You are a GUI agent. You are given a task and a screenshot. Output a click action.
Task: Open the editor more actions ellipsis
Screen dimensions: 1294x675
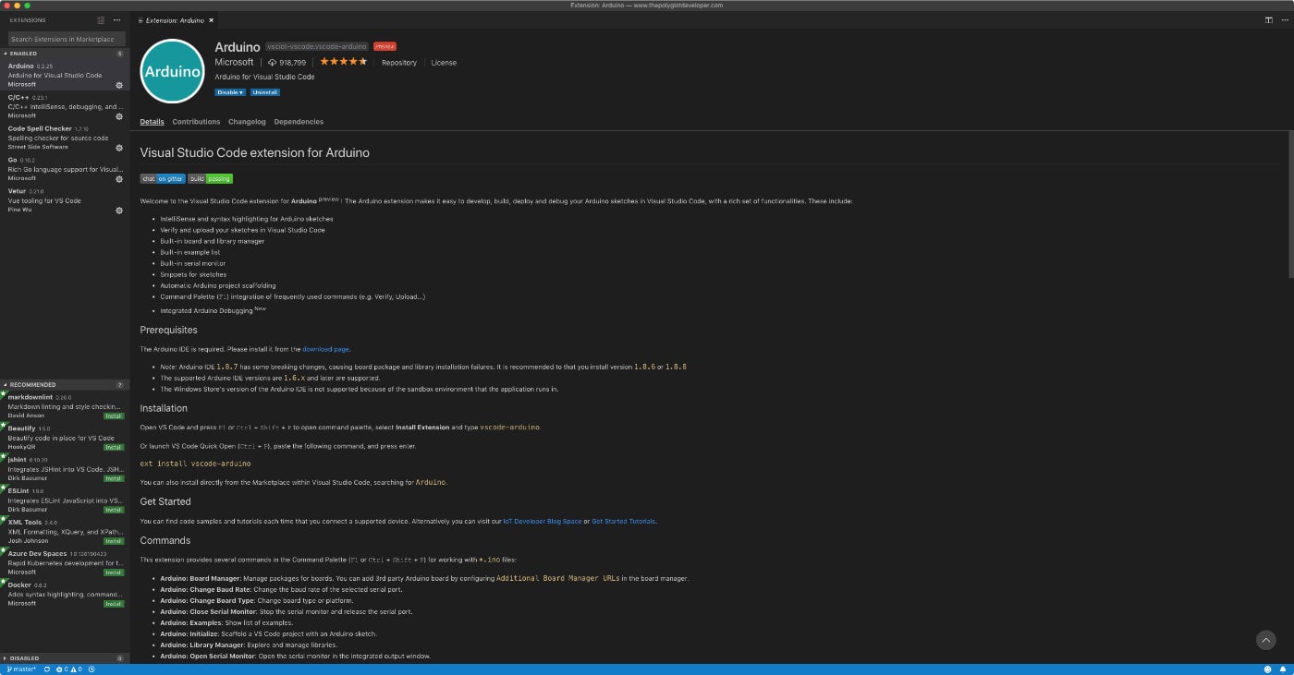(x=1284, y=19)
